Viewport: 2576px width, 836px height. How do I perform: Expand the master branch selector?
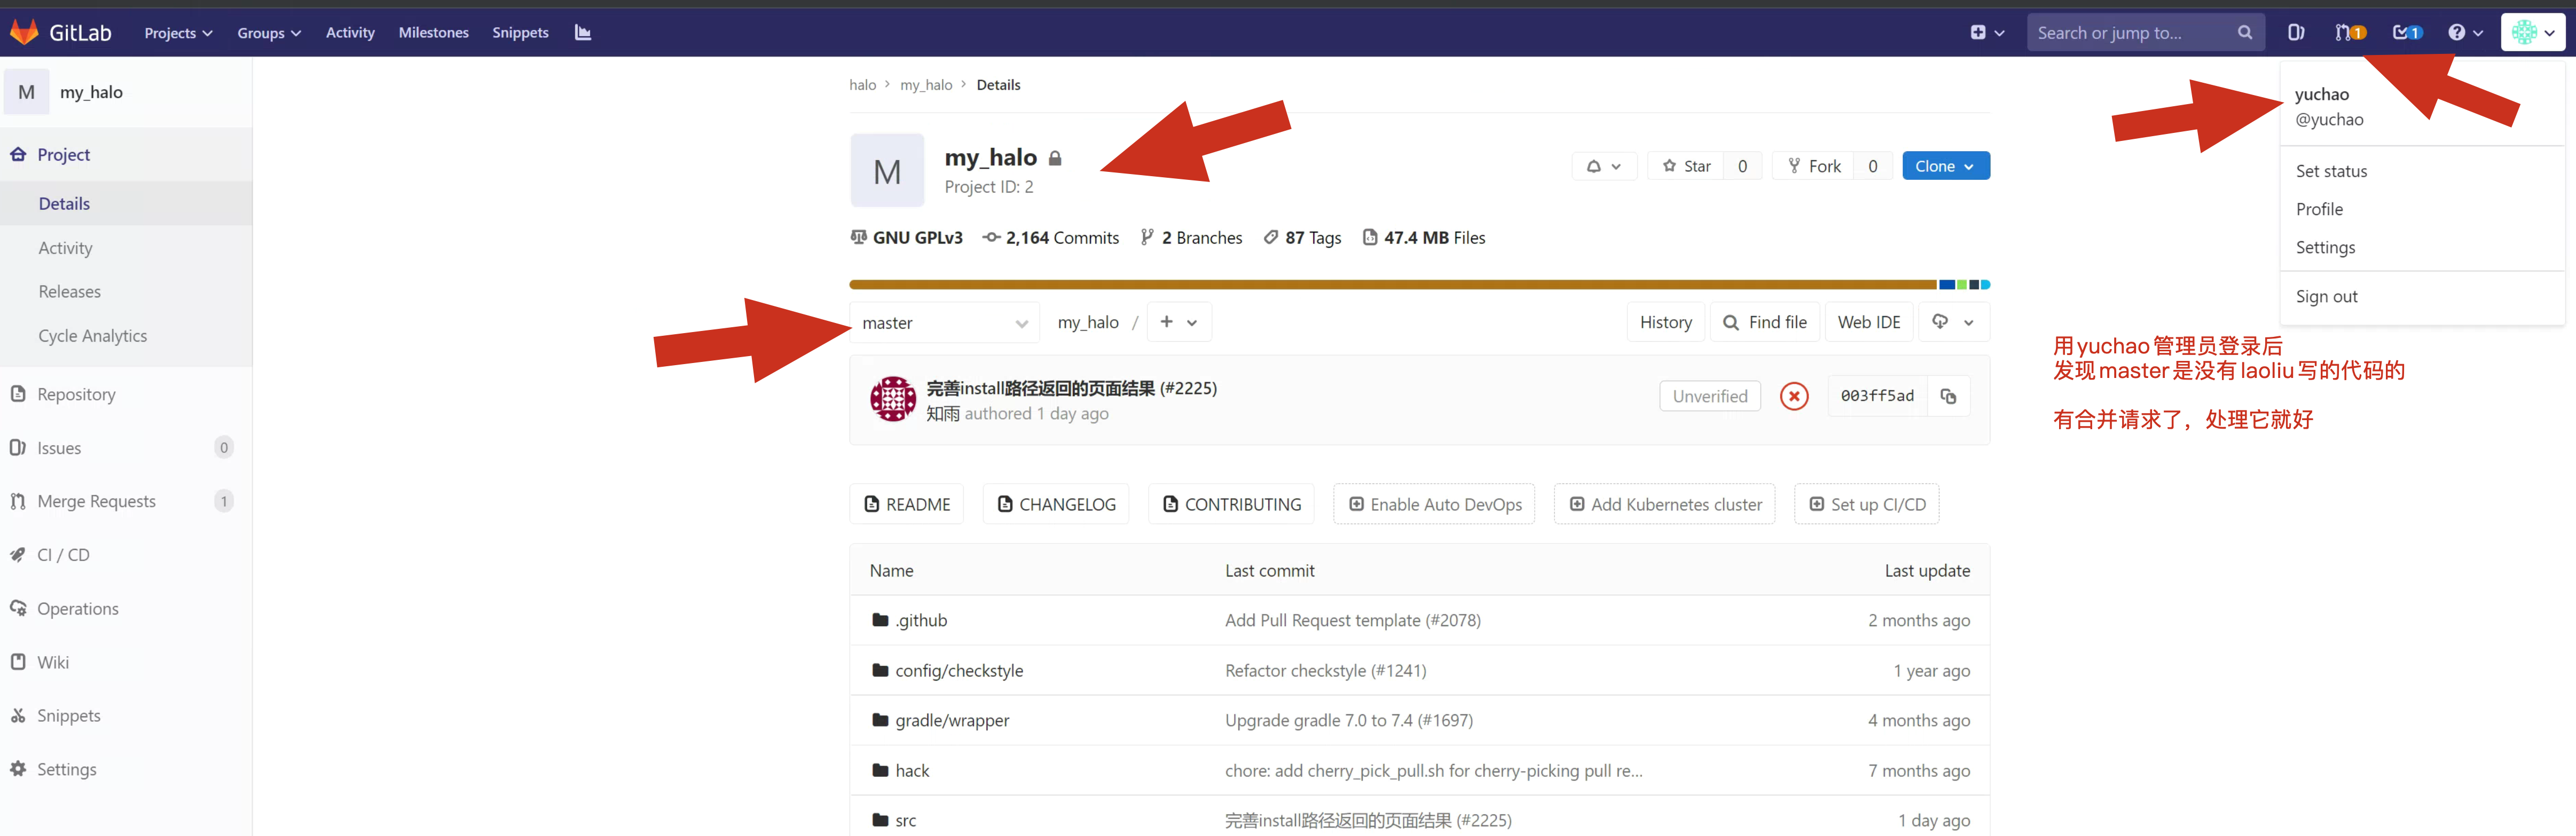[x=944, y=323]
